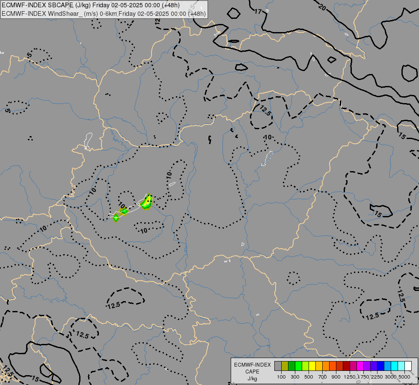Viewport: 419px width, 385px height.
Task: Click the legend value 3000
Action: coord(391,377)
